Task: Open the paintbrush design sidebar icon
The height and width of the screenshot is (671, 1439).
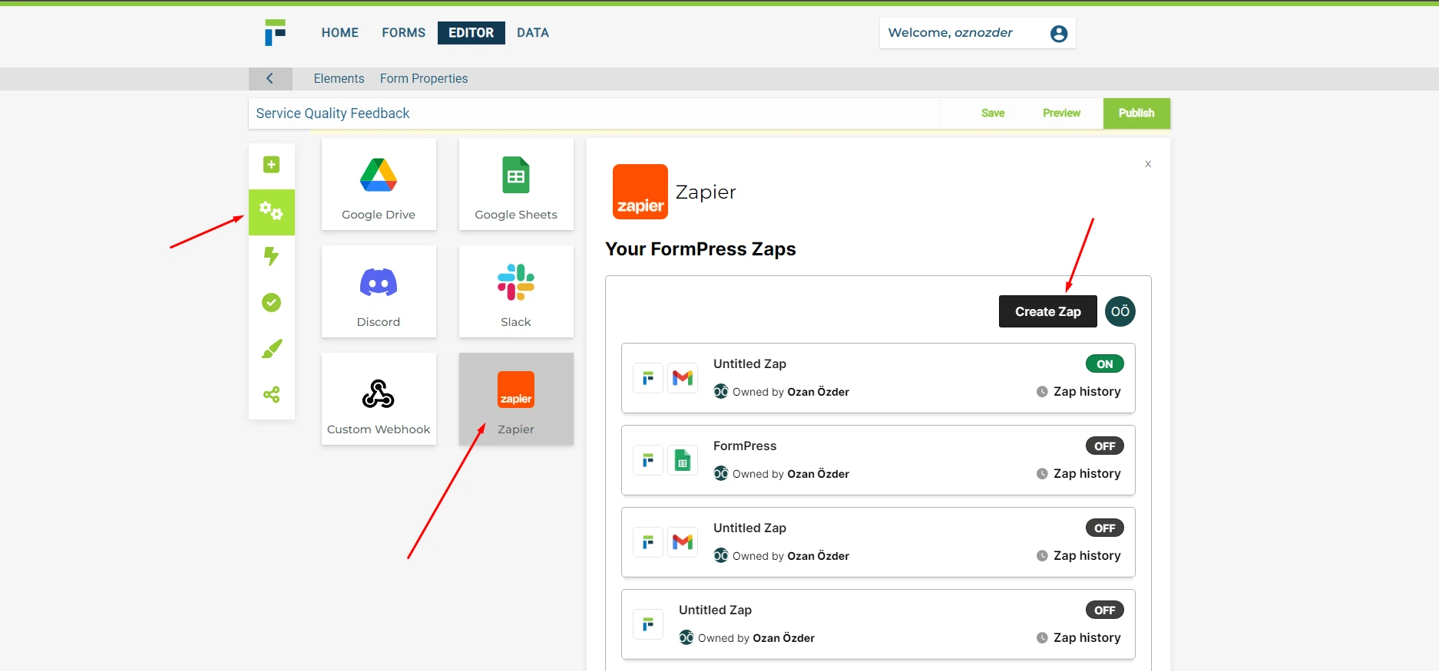Action: click(x=272, y=349)
